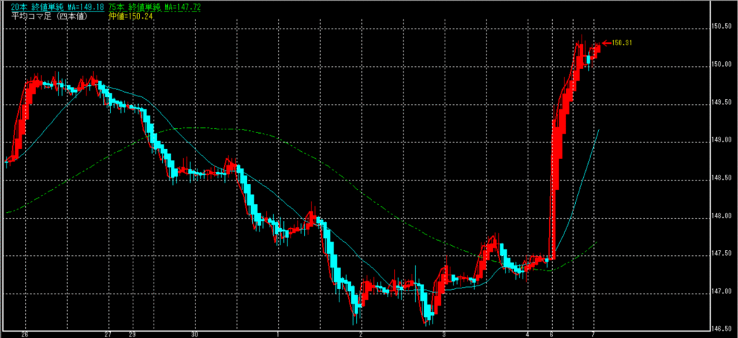Click the 150.50 price axis label
The width and height of the screenshot is (738, 338).
pos(724,27)
